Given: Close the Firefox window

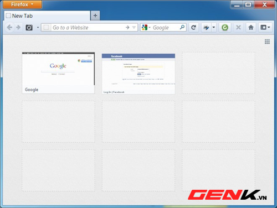Looking at the screenshot, I should click(264, 4).
